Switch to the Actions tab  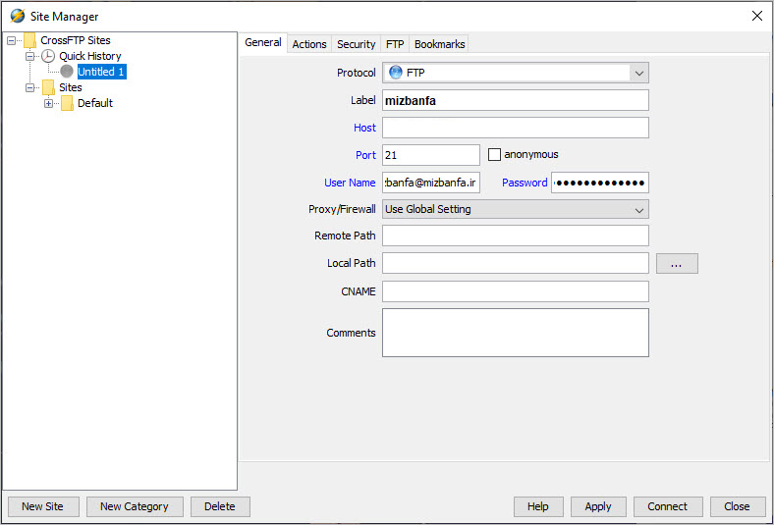click(309, 44)
